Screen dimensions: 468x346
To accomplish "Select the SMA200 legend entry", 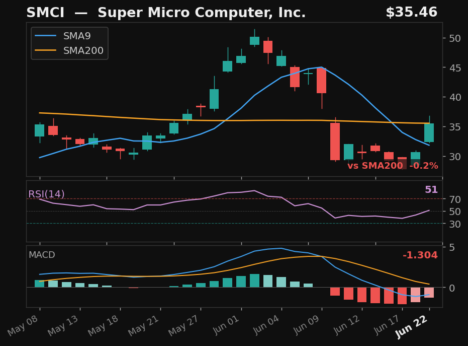I will point(69,50).
